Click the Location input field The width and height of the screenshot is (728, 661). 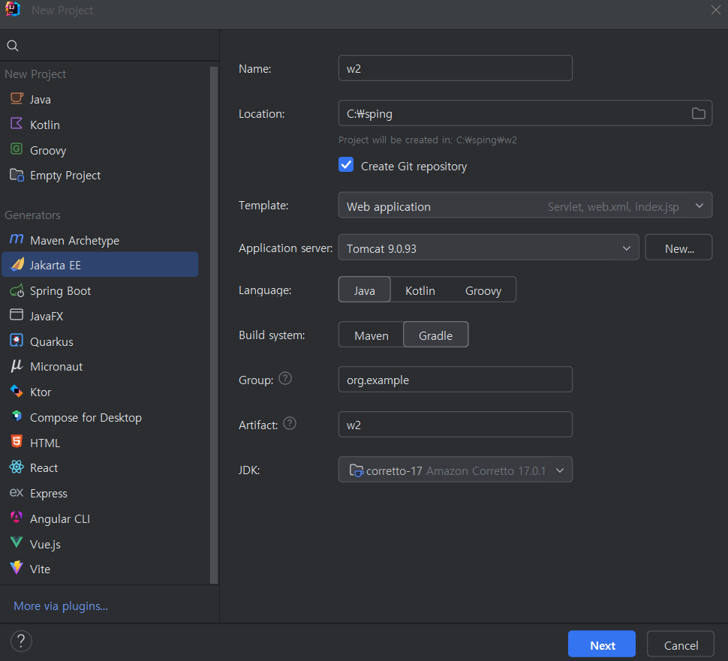525,113
